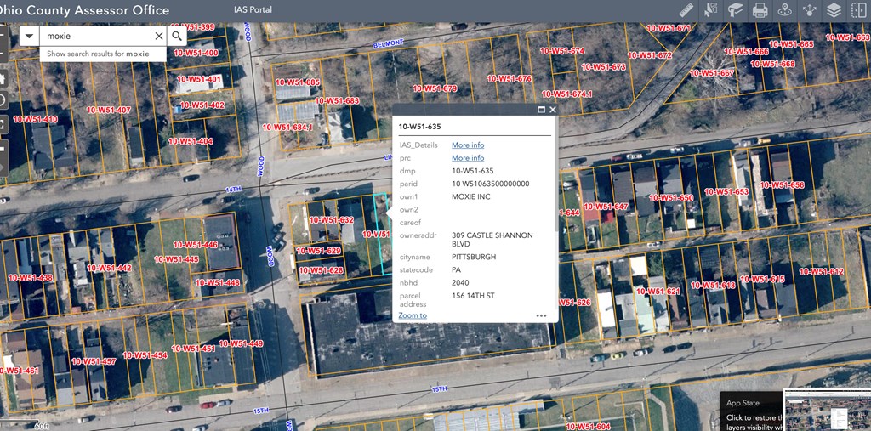Open popup more-actions ellipsis menu
Image resolution: width=871 pixels, height=431 pixels.
click(x=541, y=315)
